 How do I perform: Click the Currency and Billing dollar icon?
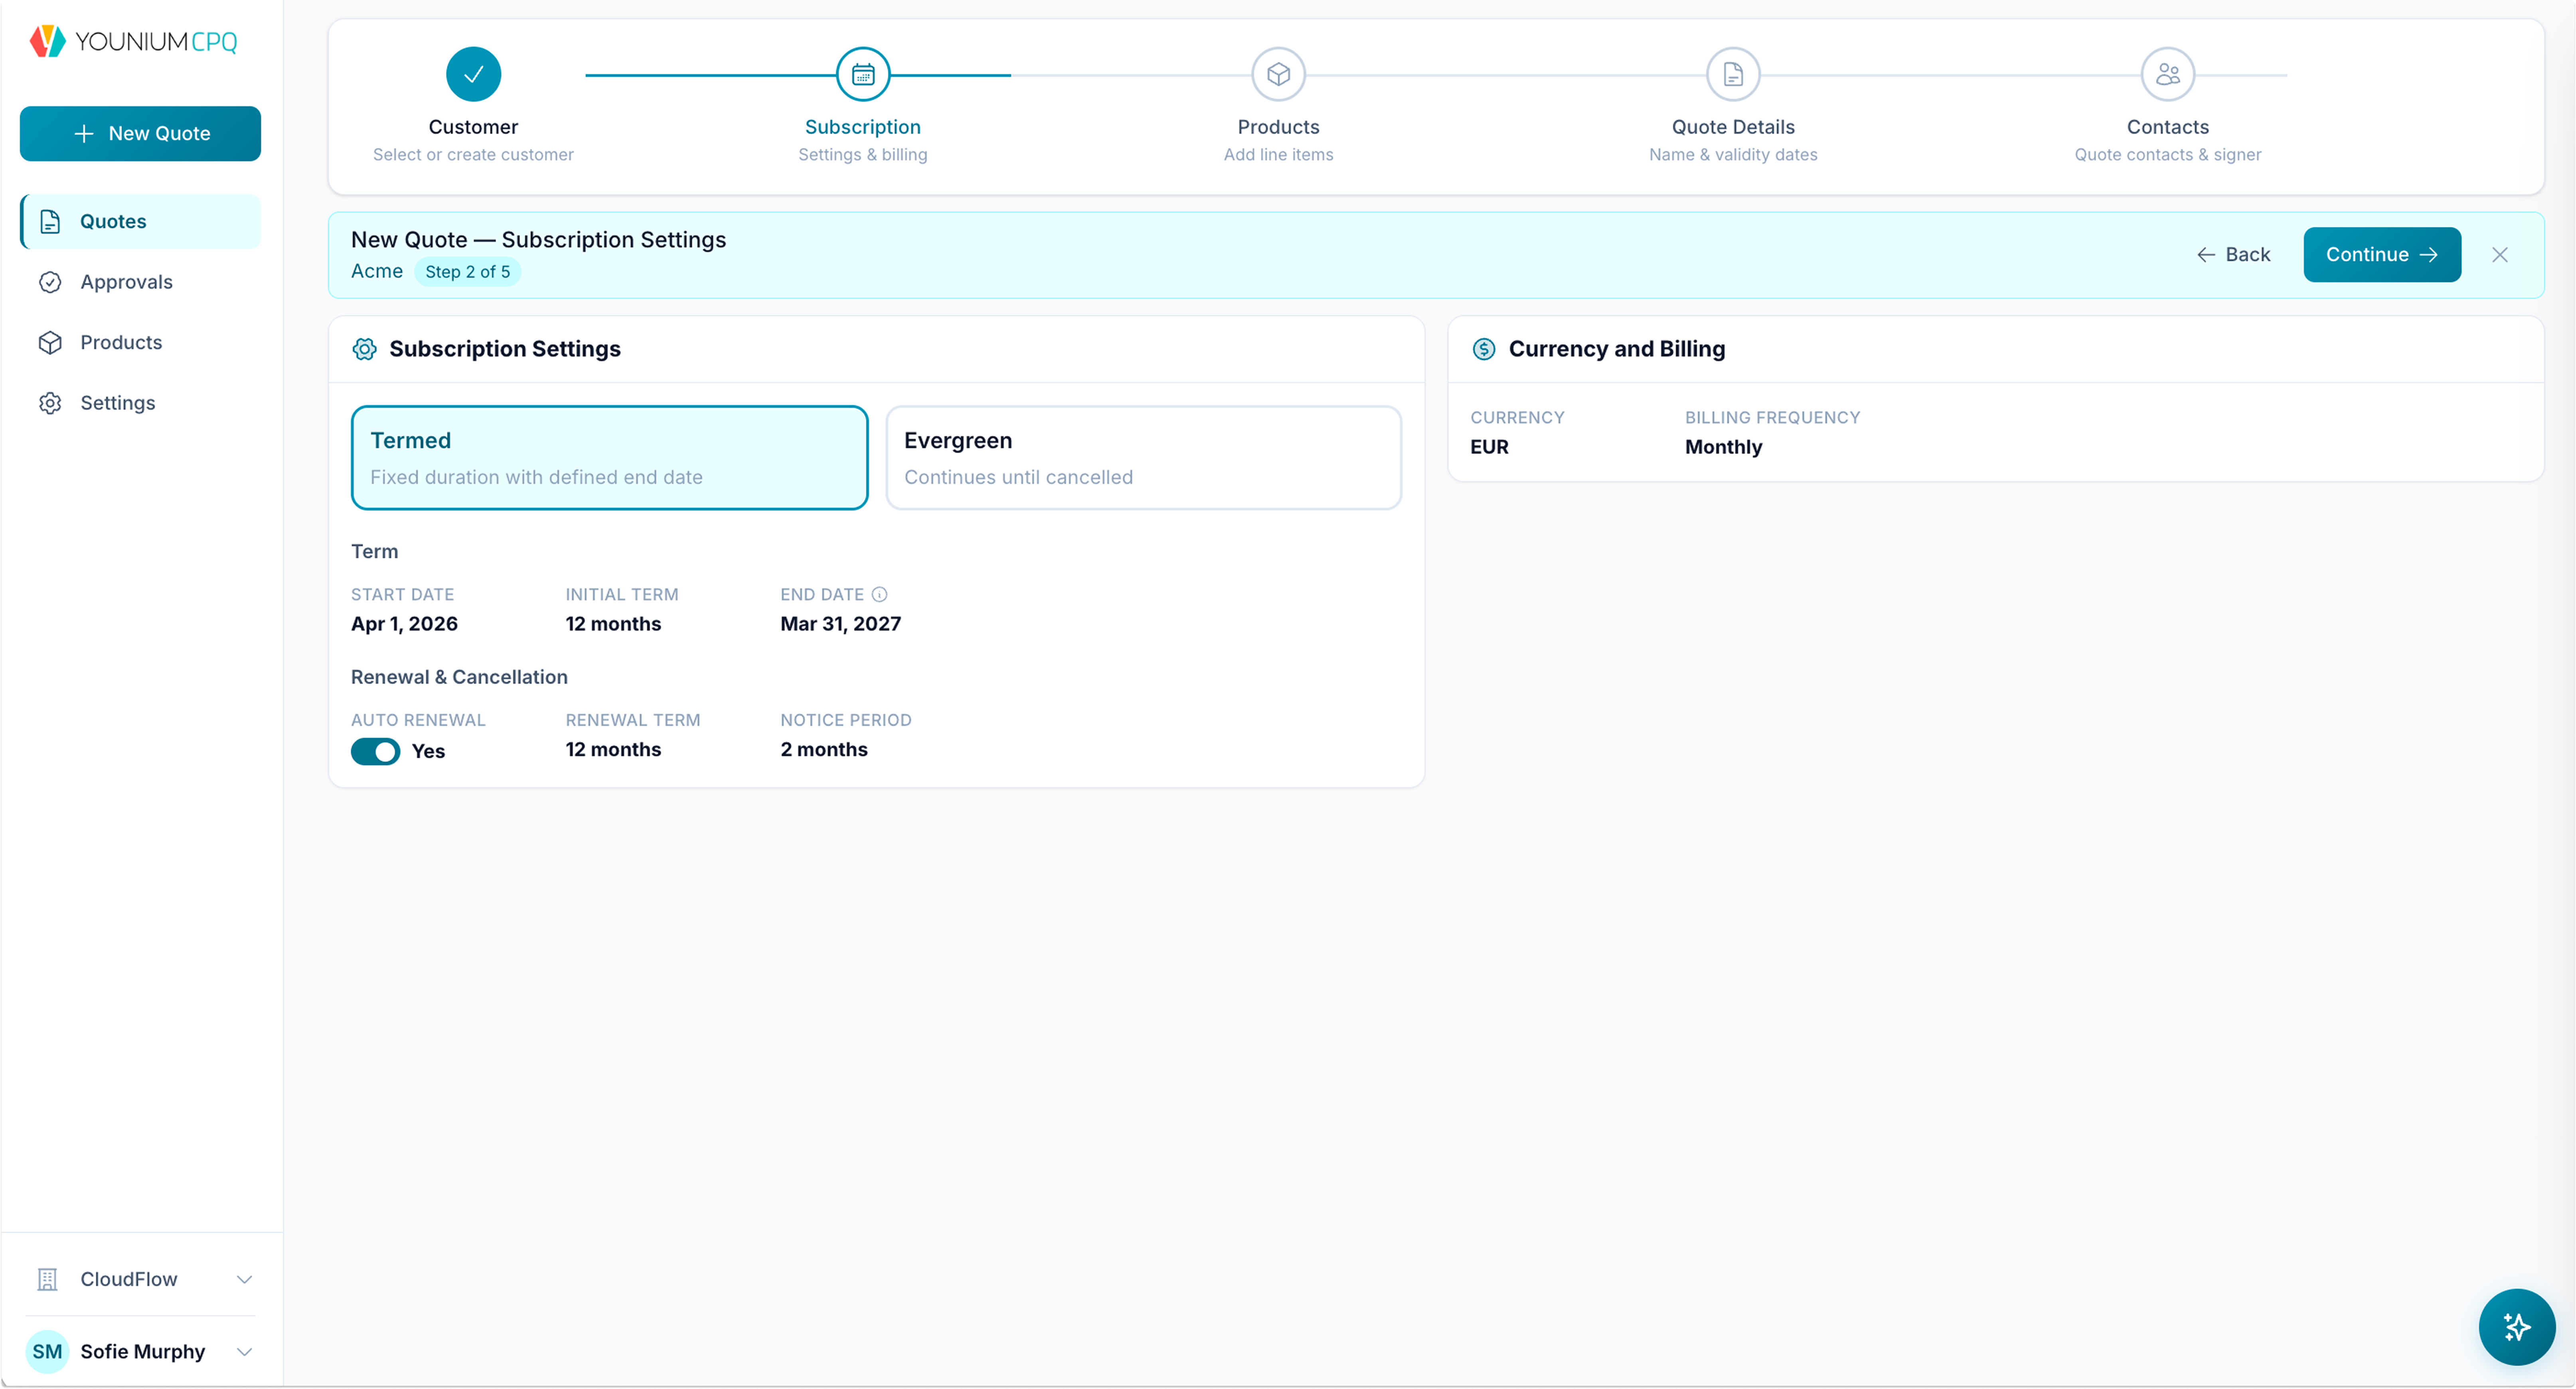coord(1484,349)
